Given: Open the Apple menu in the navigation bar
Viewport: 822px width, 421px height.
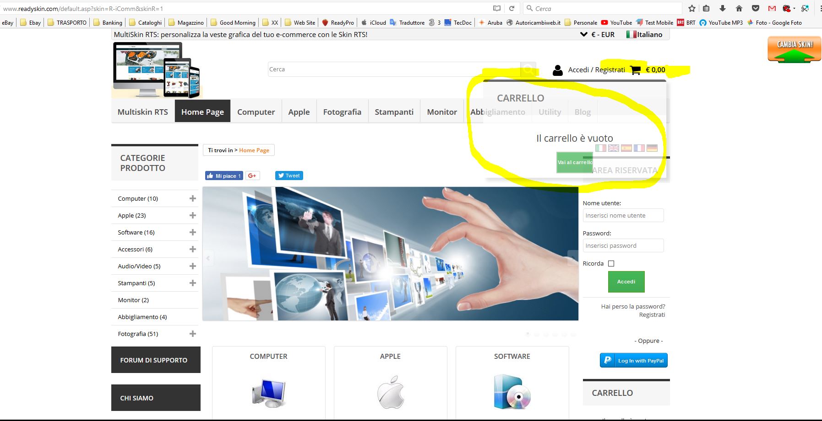Looking at the screenshot, I should pyautogui.click(x=299, y=112).
